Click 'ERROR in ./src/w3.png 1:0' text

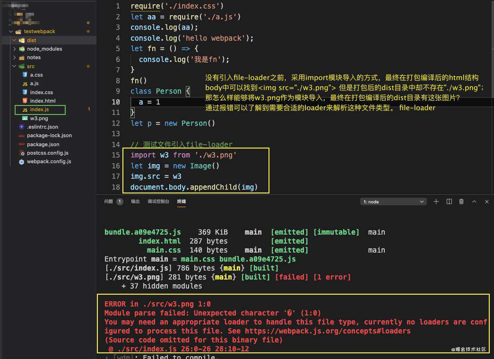click(157, 304)
